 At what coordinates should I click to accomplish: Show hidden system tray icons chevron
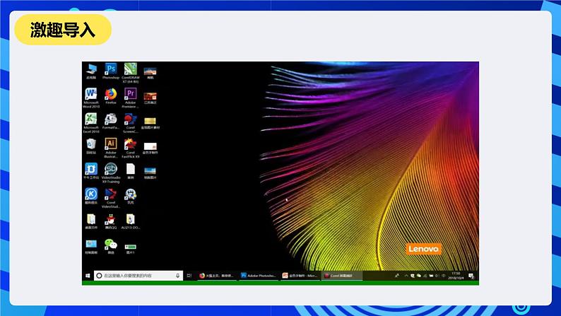click(406, 276)
